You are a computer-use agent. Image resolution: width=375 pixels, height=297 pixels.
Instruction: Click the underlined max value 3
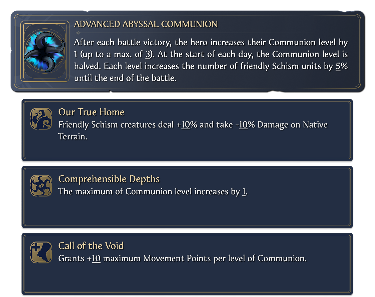pos(148,54)
